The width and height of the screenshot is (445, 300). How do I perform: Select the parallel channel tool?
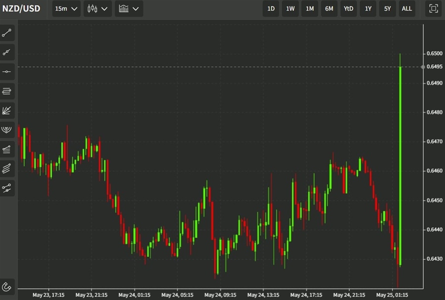(x=7, y=169)
